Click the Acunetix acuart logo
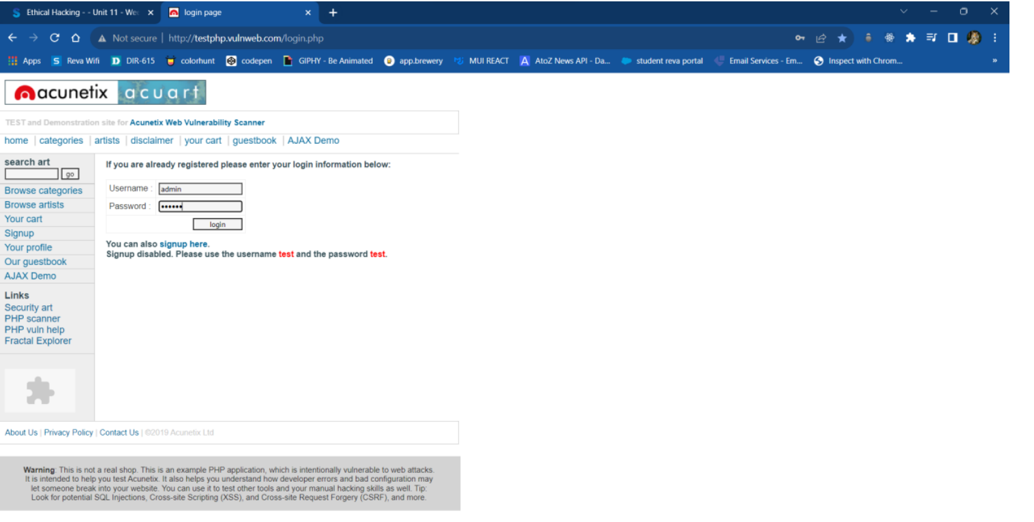Viewport: 1034px width, 522px height. point(105,92)
